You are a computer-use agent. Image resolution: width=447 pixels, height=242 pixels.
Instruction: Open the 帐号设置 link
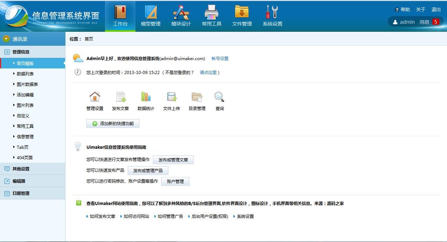click(220, 59)
